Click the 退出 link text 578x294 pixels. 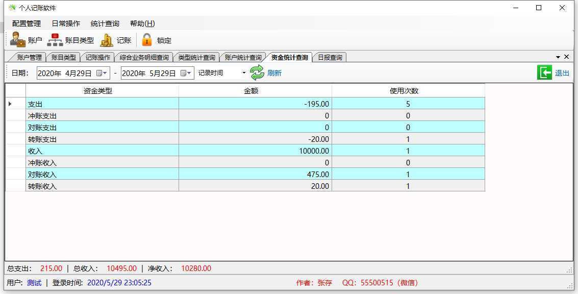[x=562, y=73]
